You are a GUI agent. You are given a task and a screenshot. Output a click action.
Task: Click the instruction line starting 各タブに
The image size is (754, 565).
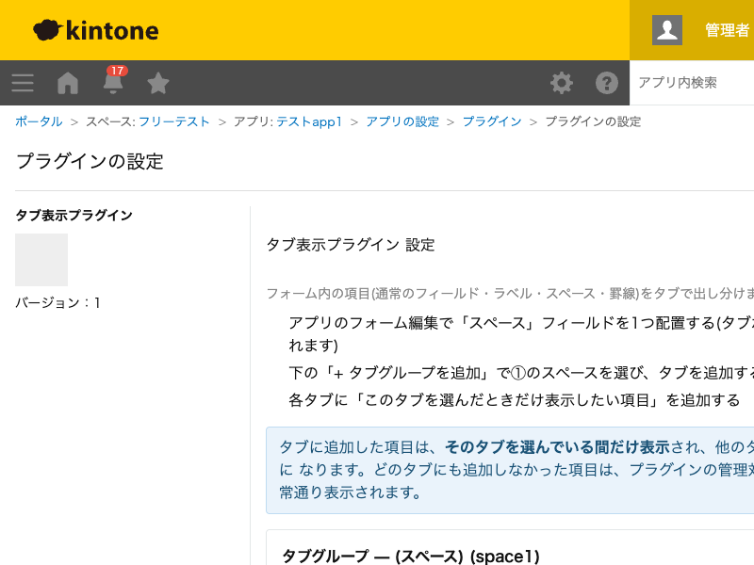pos(514,399)
